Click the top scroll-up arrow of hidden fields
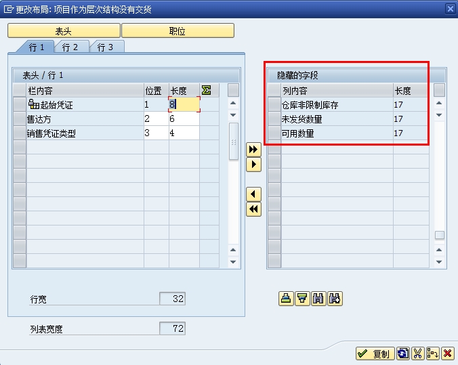Viewport: 458px width, 365px height. (439, 103)
